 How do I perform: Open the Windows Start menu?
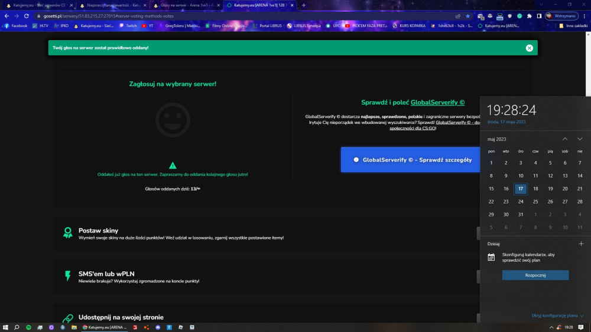coord(5,327)
